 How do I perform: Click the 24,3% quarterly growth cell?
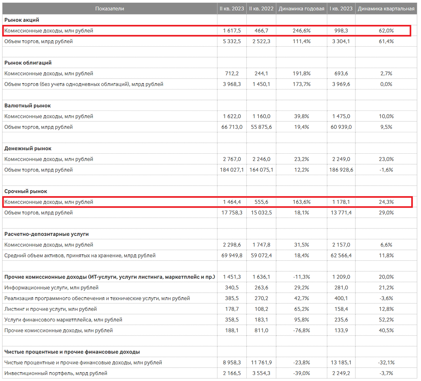386,202
